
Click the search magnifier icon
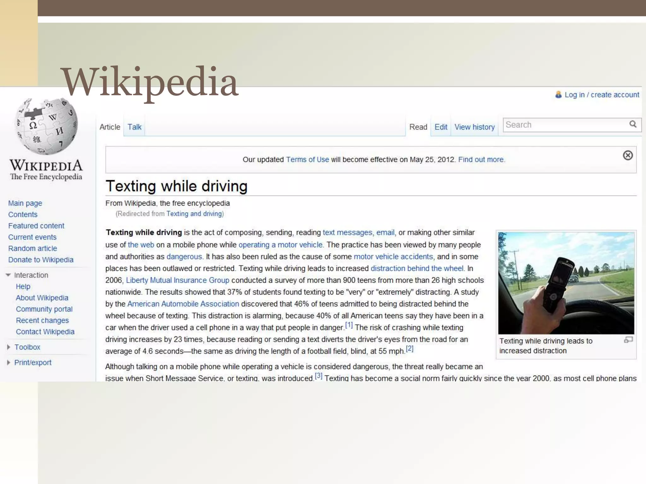tap(633, 124)
